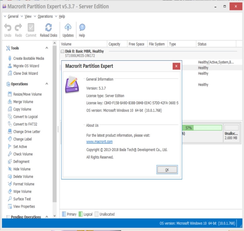Sort by the Capacity column header
This screenshot has height=231, width=244.
pyautogui.click(x=117, y=44)
